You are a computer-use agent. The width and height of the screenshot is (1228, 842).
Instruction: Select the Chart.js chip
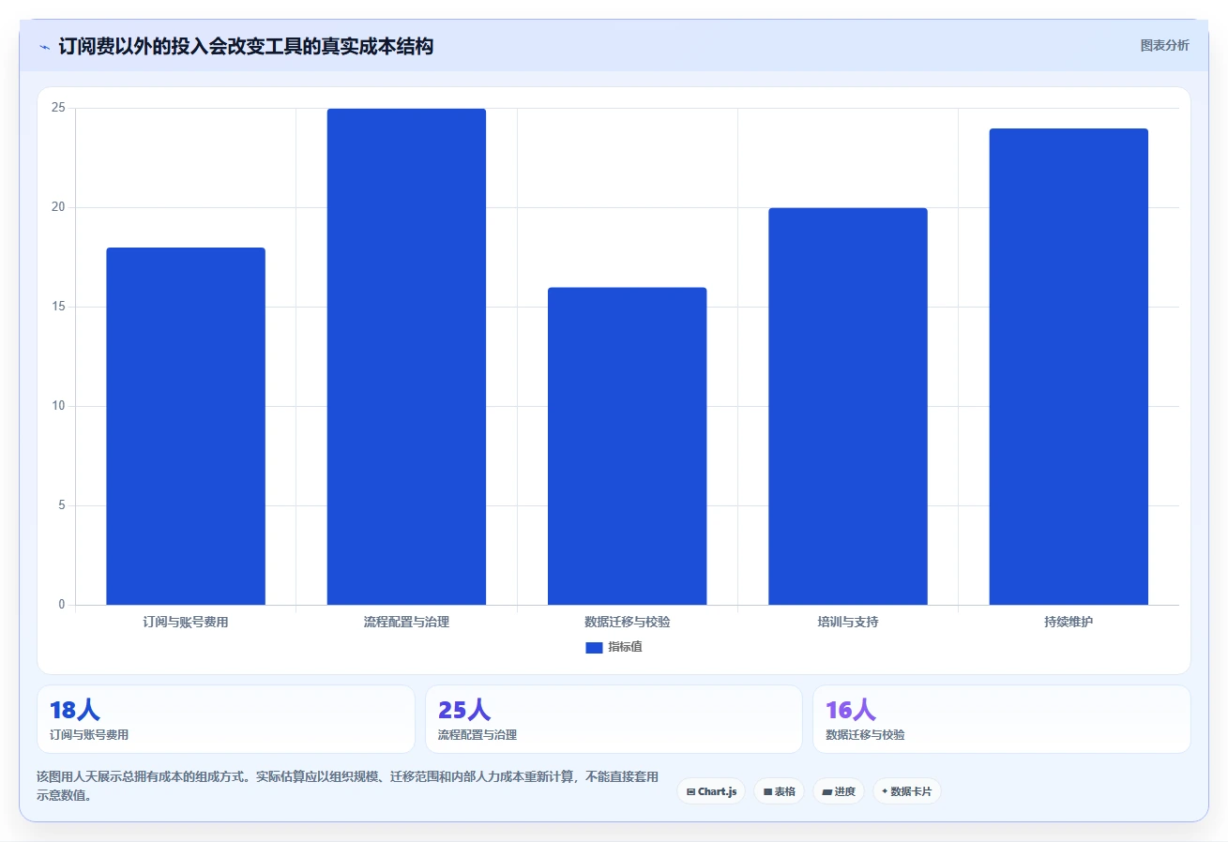711,791
